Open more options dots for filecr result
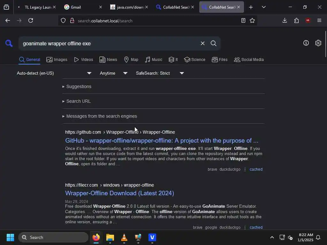327x245 pixels. click(x=245, y=227)
